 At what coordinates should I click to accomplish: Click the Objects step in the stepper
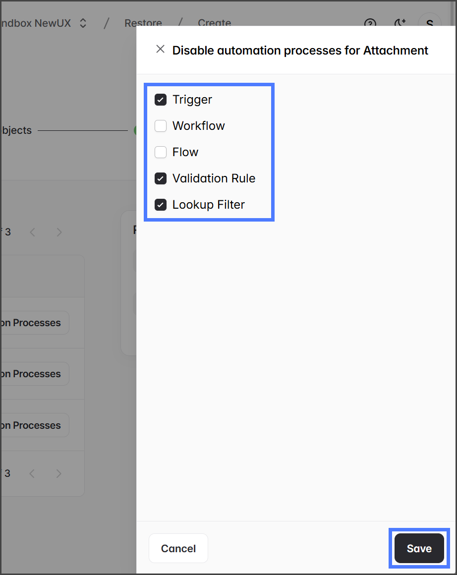point(16,130)
